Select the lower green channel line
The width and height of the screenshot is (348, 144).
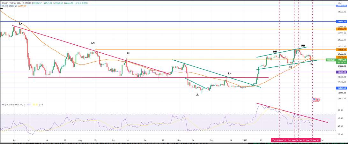click(x=288, y=65)
